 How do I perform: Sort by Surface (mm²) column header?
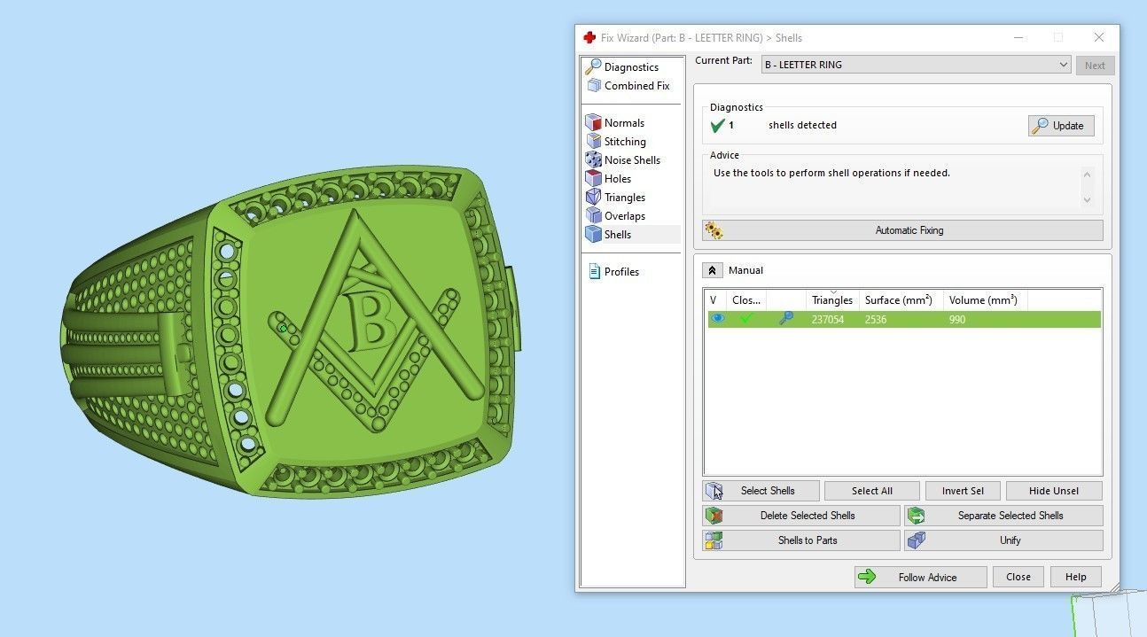coord(899,300)
